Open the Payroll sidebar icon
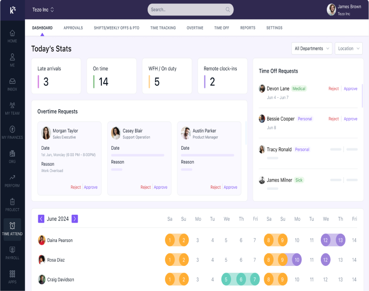Screen dimensions: 369x291 [x=12, y=252]
